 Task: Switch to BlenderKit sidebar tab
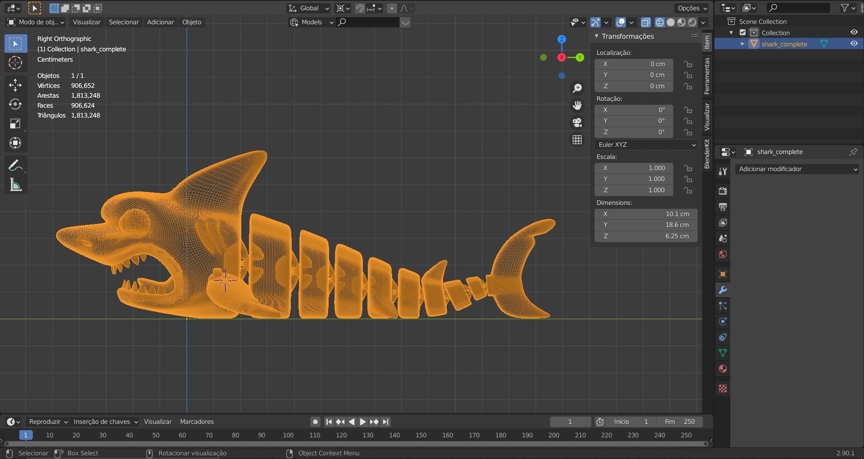pyautogui.click(x=707, y=154)
